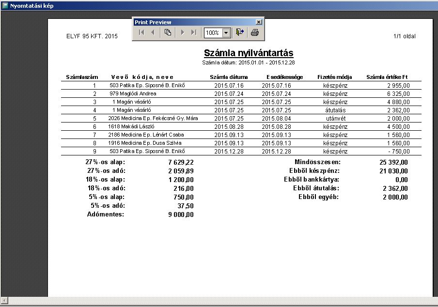Go to next page in Print Preview
This screenshot has height=307, width=438.
pos(183,32)
